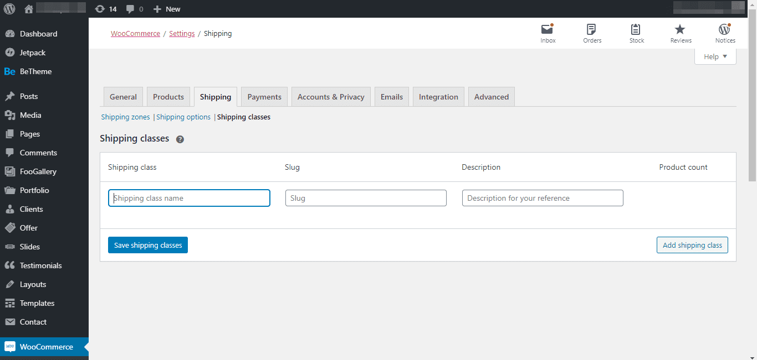Select Shipping classes sub-section
Image resolution: width=757 pixels, height=360 pixels.
(244, 117)
